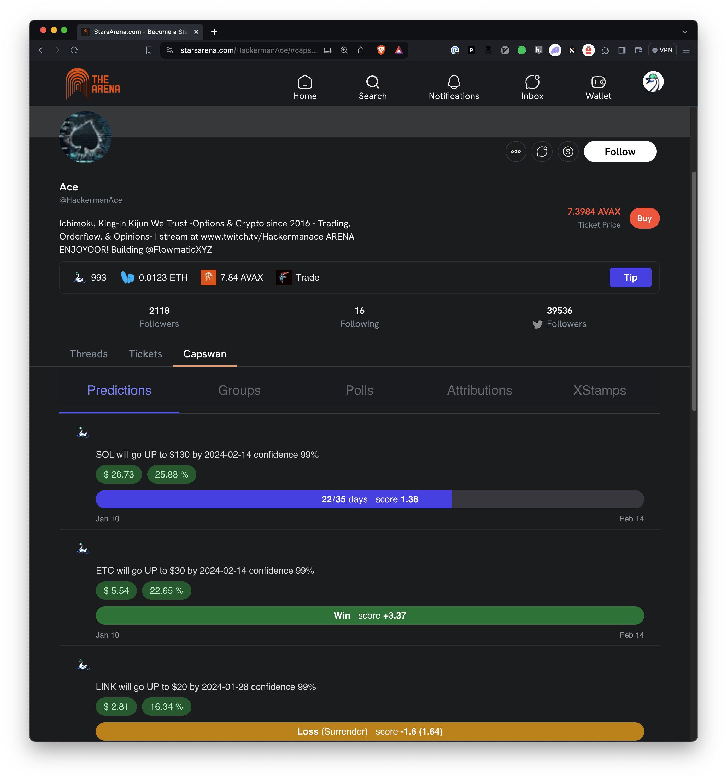This screenshot has width=727, height=780.
Task: Click the three-dots more options button
Action: (516, 152)
